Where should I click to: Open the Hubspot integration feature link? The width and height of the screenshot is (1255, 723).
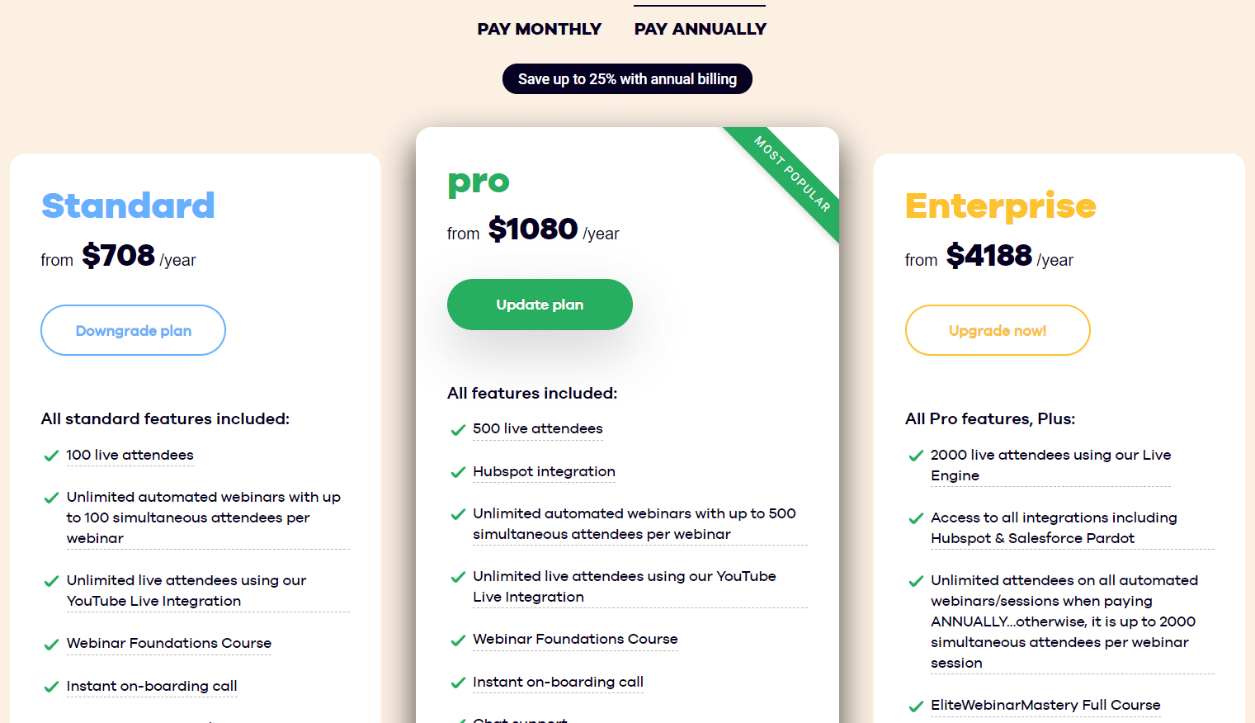(x=544, y=471)
